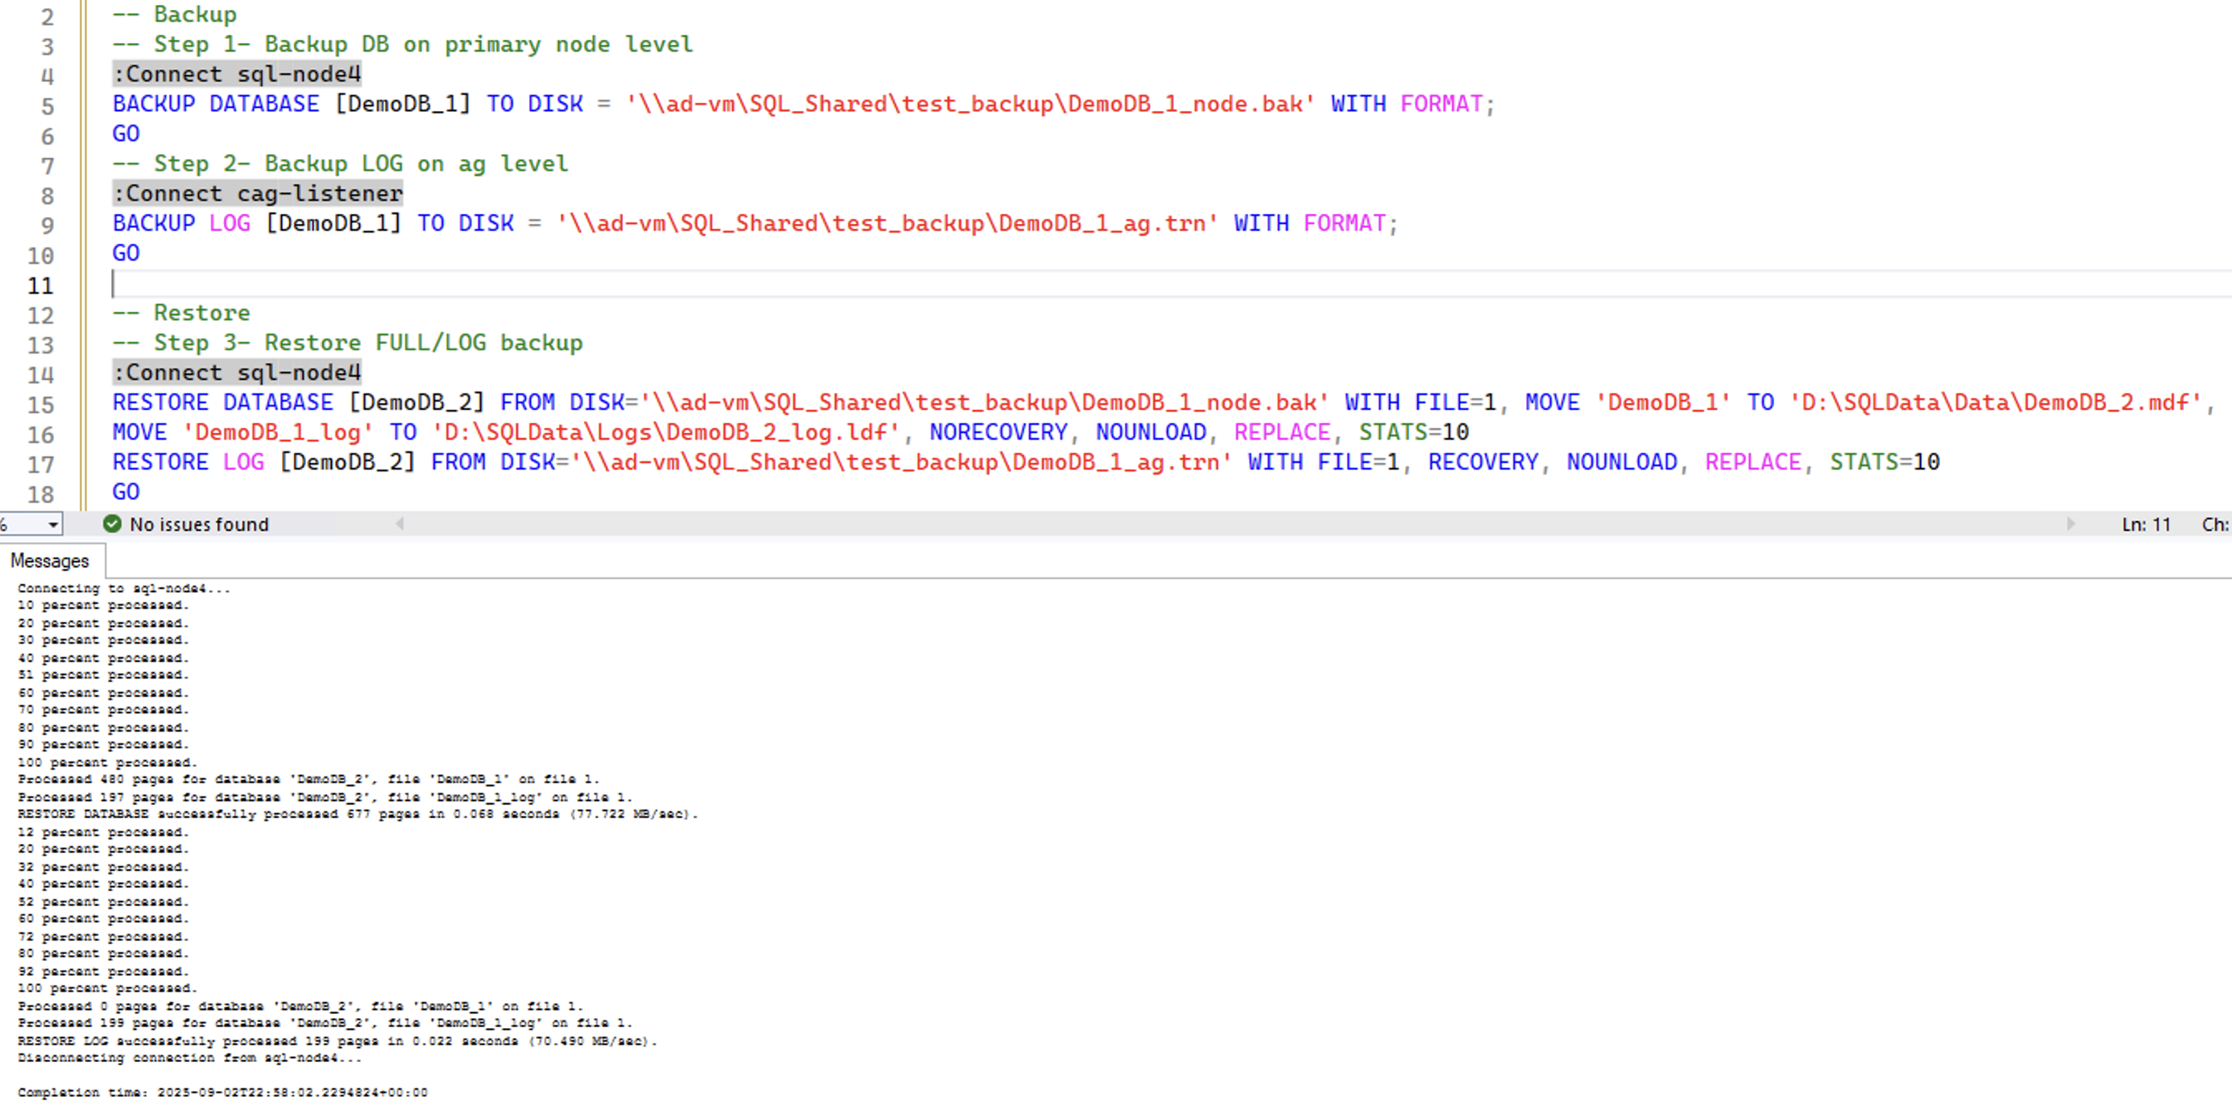The image size is (2232, 1120).
Task: Click the last GO statement on line 18
Action: [125, 492]
